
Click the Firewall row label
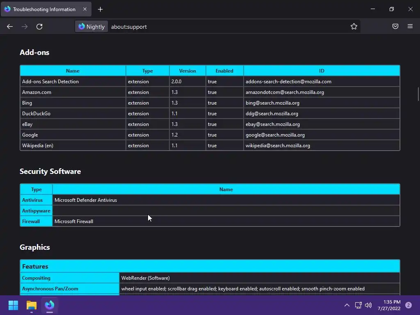click(36, 221)
